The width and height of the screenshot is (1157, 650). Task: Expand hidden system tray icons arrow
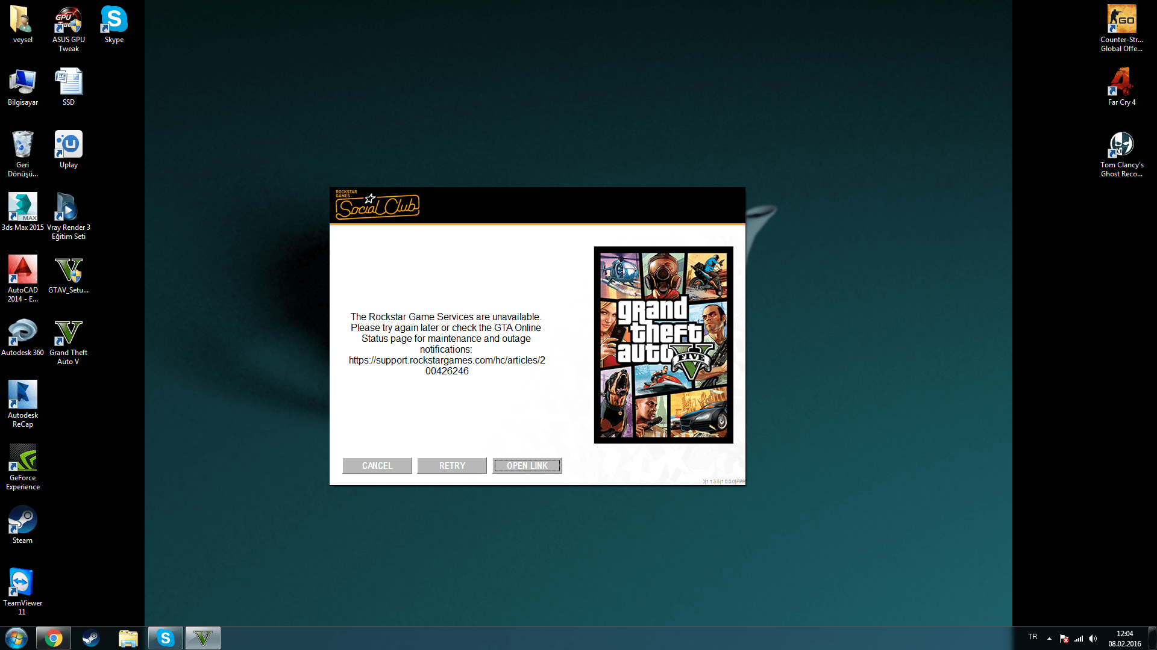pyautogui.click(x=1049, y=639)
